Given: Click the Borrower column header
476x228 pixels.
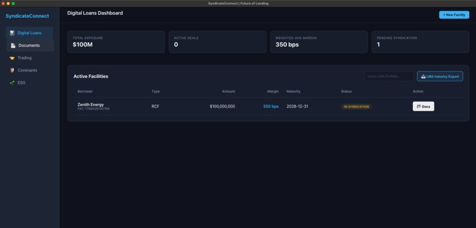Looking at the screenshot, I should 85,92.
